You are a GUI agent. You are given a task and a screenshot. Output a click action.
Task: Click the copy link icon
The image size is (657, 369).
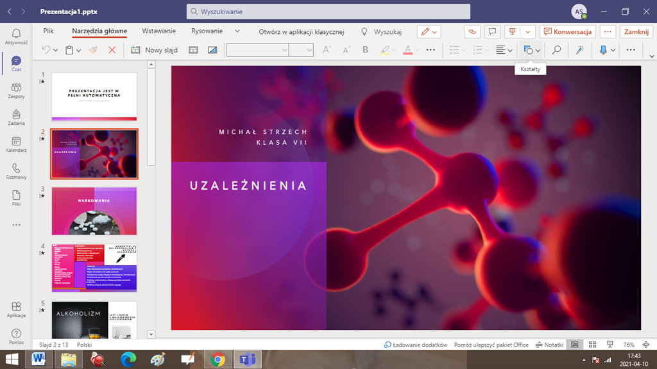(x=472, y=31)
